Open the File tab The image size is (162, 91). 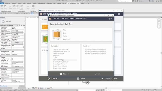pyautogui.click(x=2, y=3)
